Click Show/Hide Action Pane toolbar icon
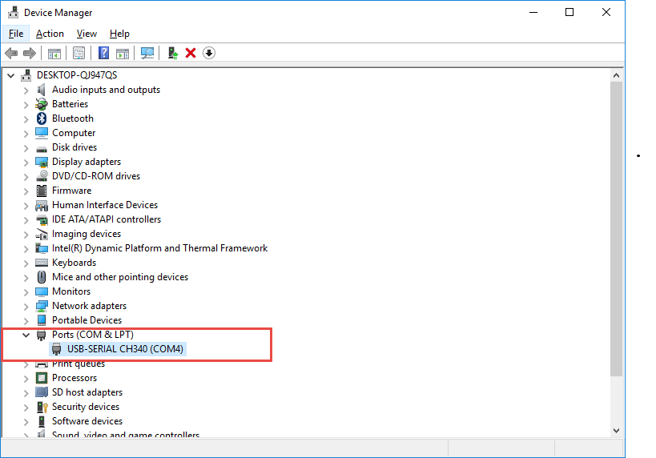The width and height of the screenshot is (656, 458). coord(123,53)
